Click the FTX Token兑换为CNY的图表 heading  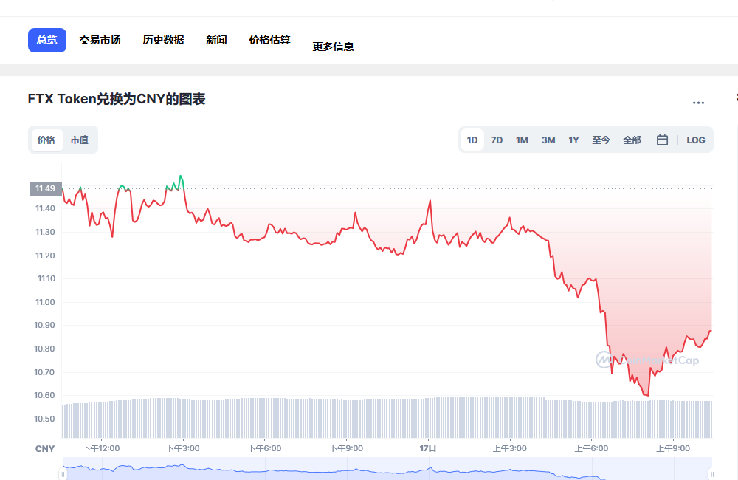[117, 99]
